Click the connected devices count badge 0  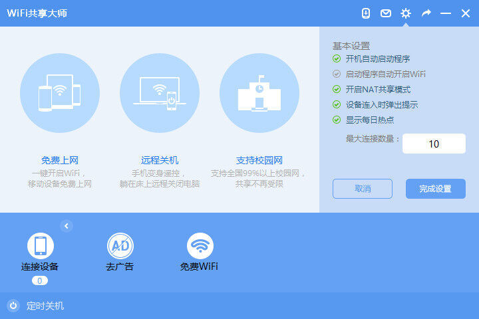pyautogui.click(x=40, y=280)
